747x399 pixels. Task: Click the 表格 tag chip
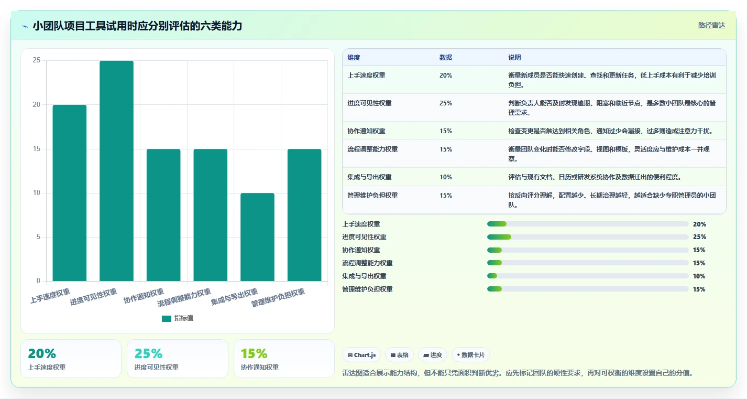399,355
